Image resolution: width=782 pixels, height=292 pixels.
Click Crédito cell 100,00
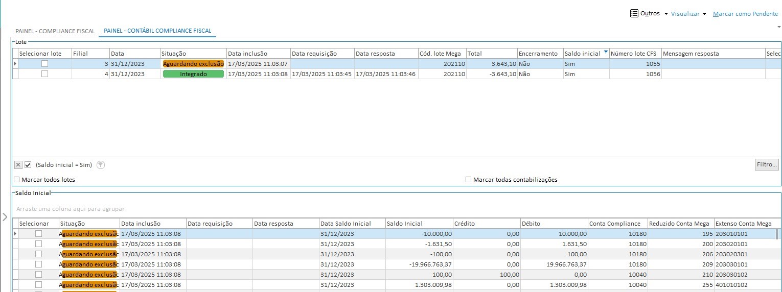tap(487, 274)
